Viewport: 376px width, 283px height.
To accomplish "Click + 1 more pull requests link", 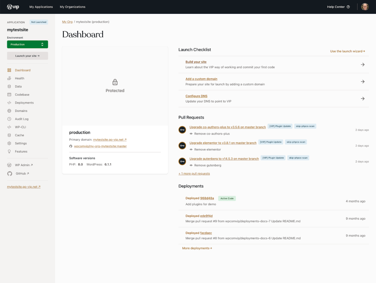I will (194, 174).
